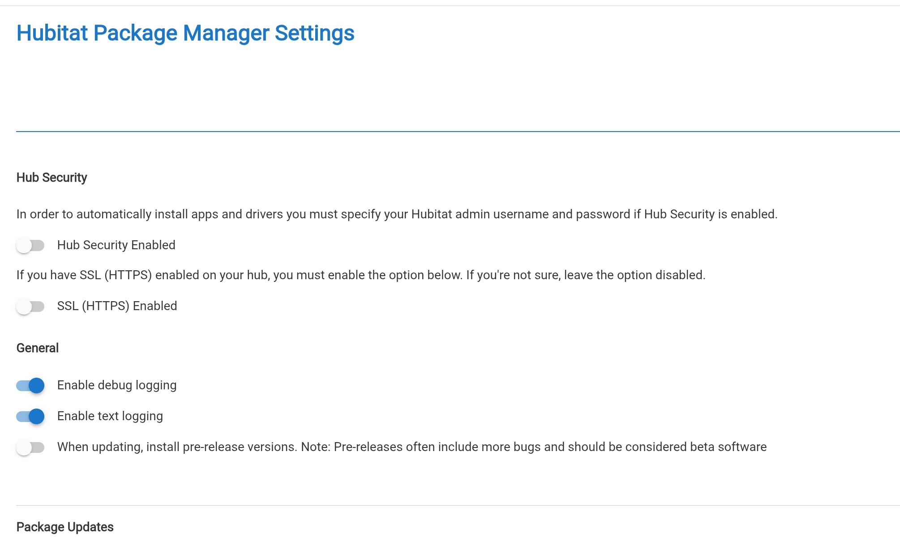Click the admin username and password instruction paragraph
The image size is (900, 554).
tap(396, 214)
